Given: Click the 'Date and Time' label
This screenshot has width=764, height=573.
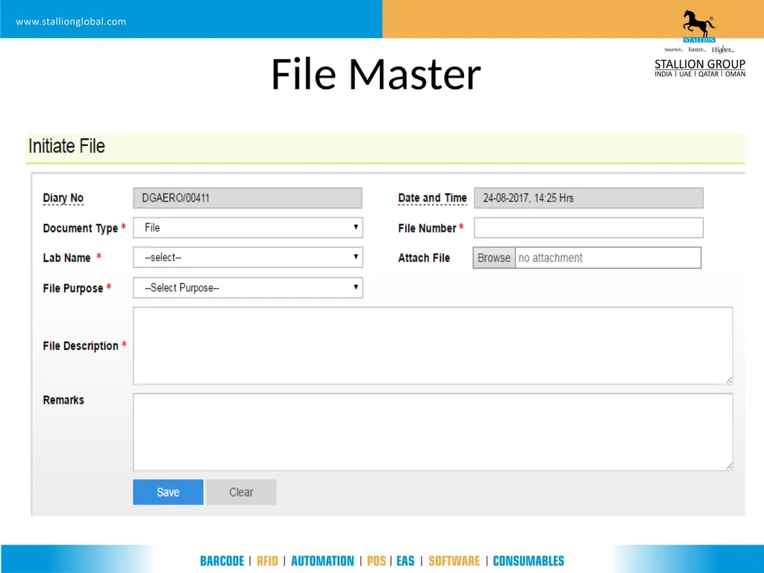Looking at the screenshot, I should 432,198.
